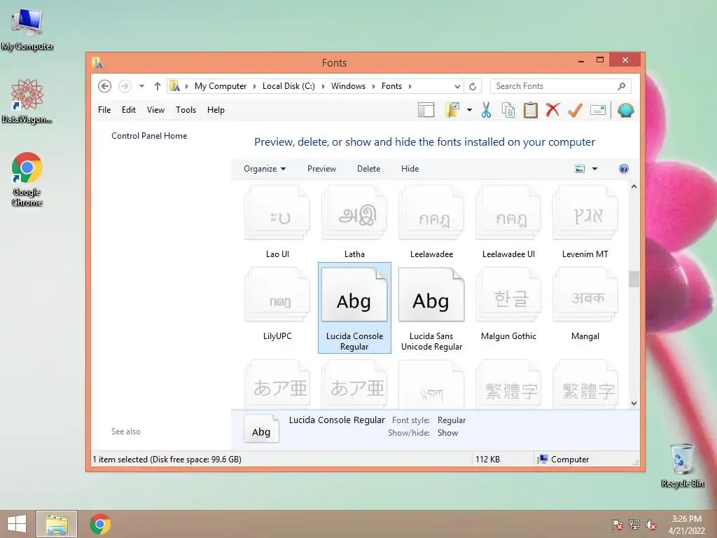Click the shell globe icon in toolbar
This screenshot has width=717, height=538.
[x=625, y=110]
